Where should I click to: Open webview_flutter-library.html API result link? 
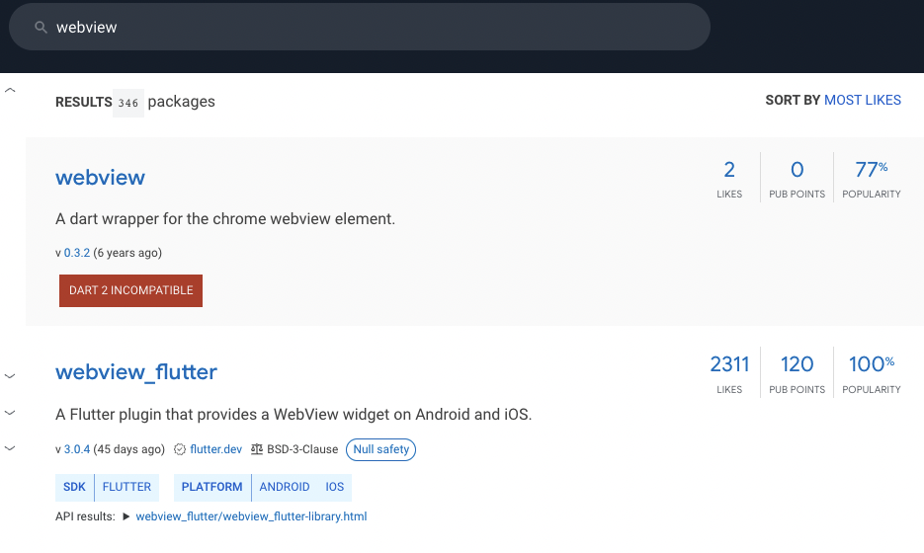(251, 516)
